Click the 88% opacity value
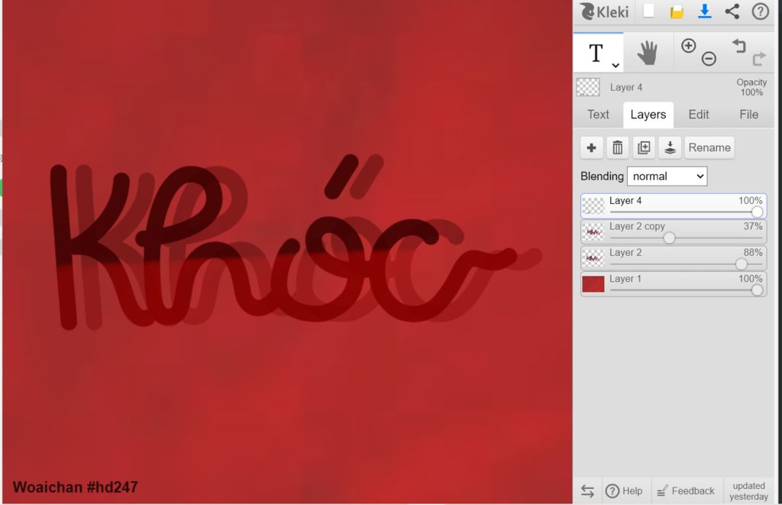The width and height of the screenshot is (782, 505). tap(753, 252)
